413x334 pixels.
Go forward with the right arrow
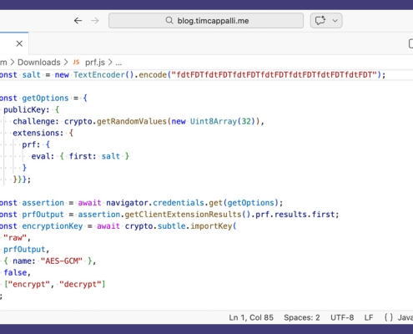point(95,21)
